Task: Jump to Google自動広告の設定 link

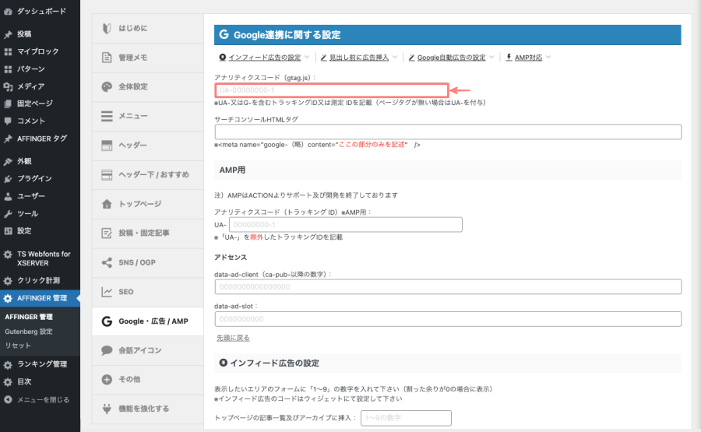Action: coord(451,57)
